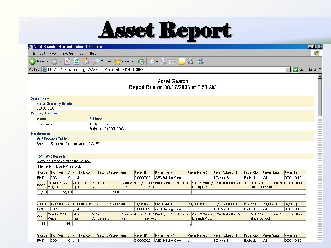The height and width of the screenshot is (248, 331).
Task: Click the Mail envelope icon
Action: [x=152, y=62]
